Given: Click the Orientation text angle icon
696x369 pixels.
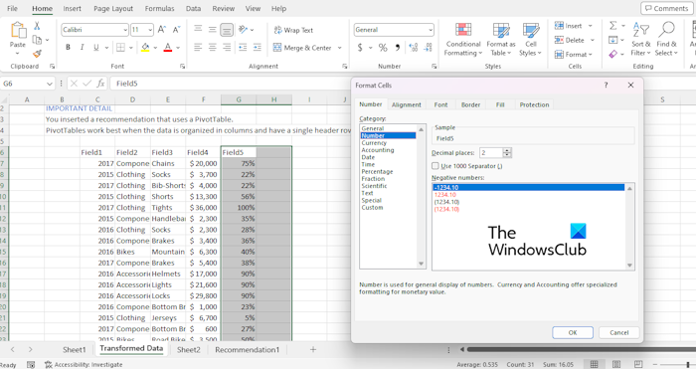Looking at the screenshot, I should click(243, 30).
